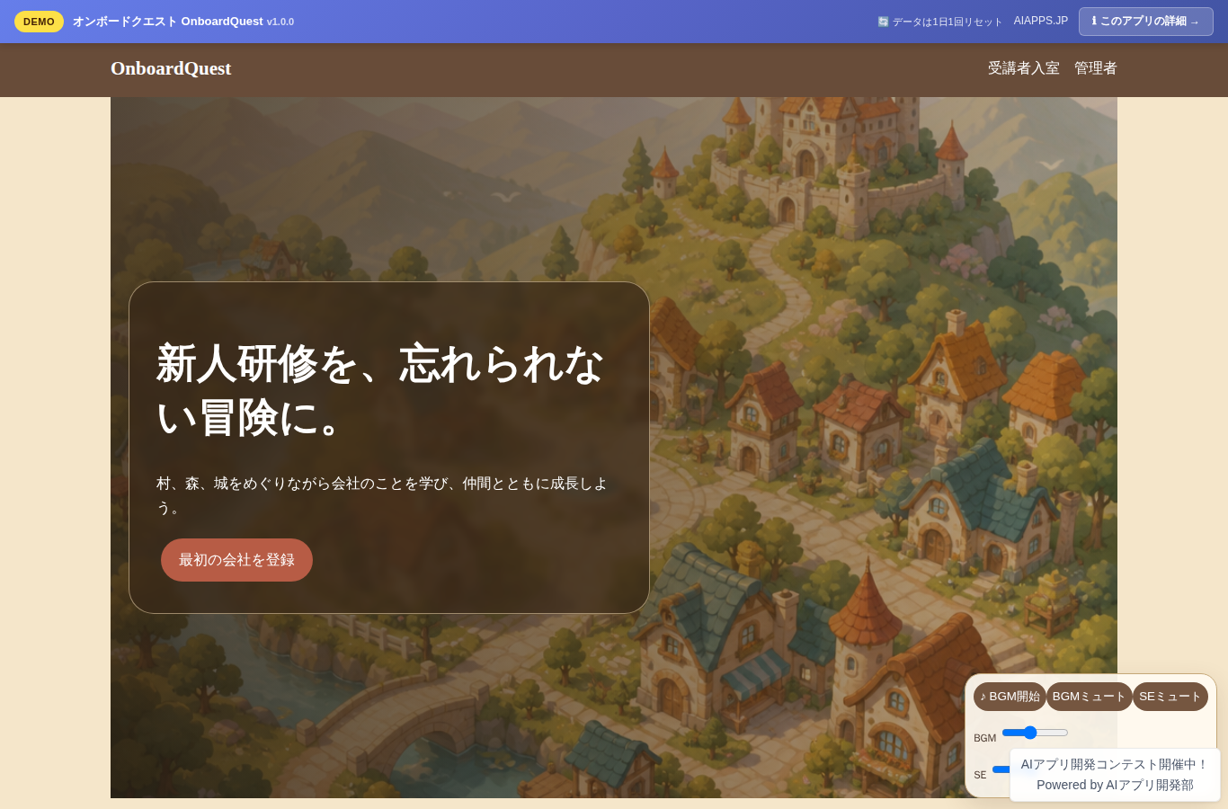Open the 受講者入室 navigation link

(x=1023, y=68)
